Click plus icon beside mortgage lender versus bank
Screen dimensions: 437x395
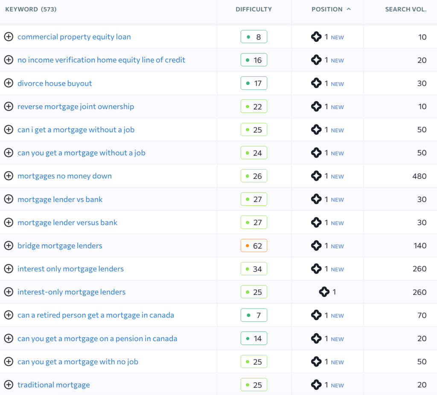tap(9, 222)
